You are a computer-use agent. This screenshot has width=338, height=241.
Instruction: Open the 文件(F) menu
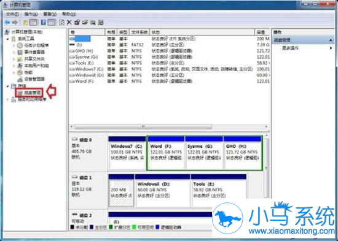click(x=12, y=14)
